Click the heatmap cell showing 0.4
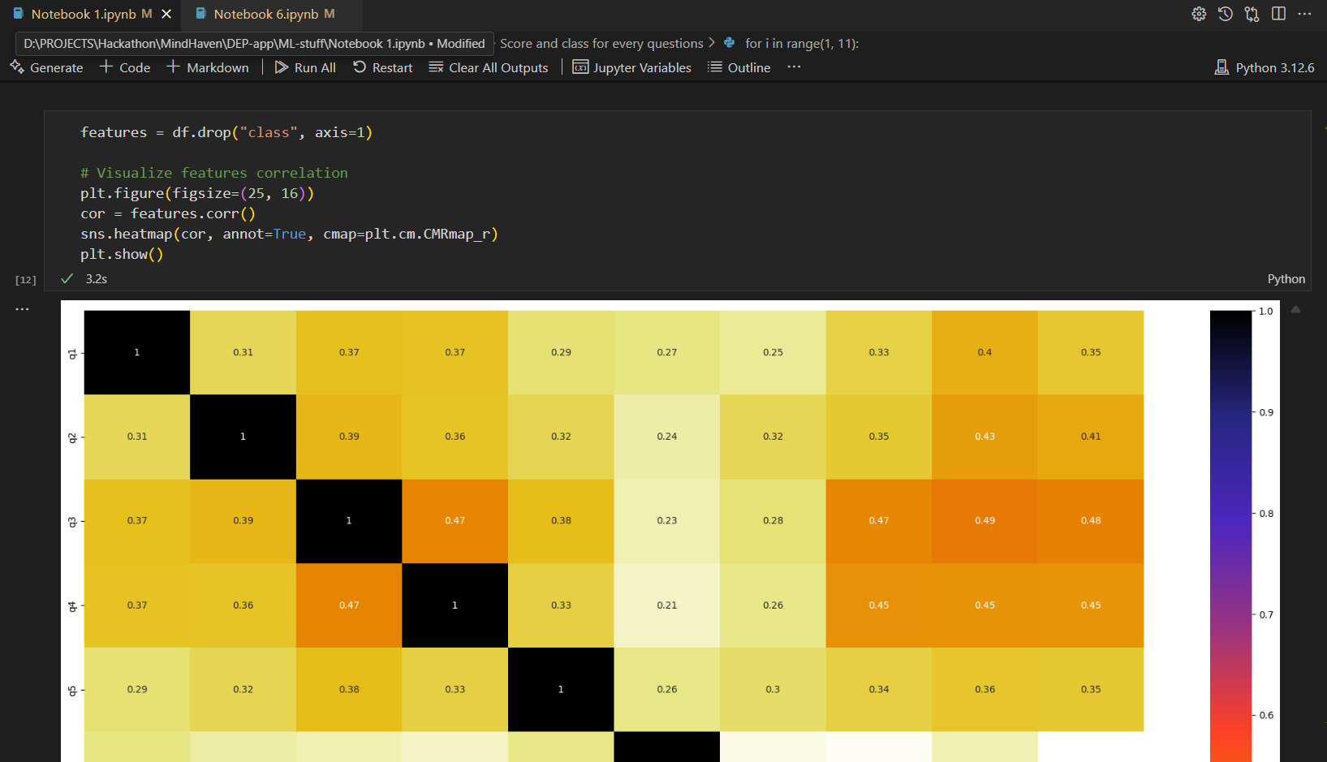The height and width of the screenshot is (762, 1327). coord(984,352)
